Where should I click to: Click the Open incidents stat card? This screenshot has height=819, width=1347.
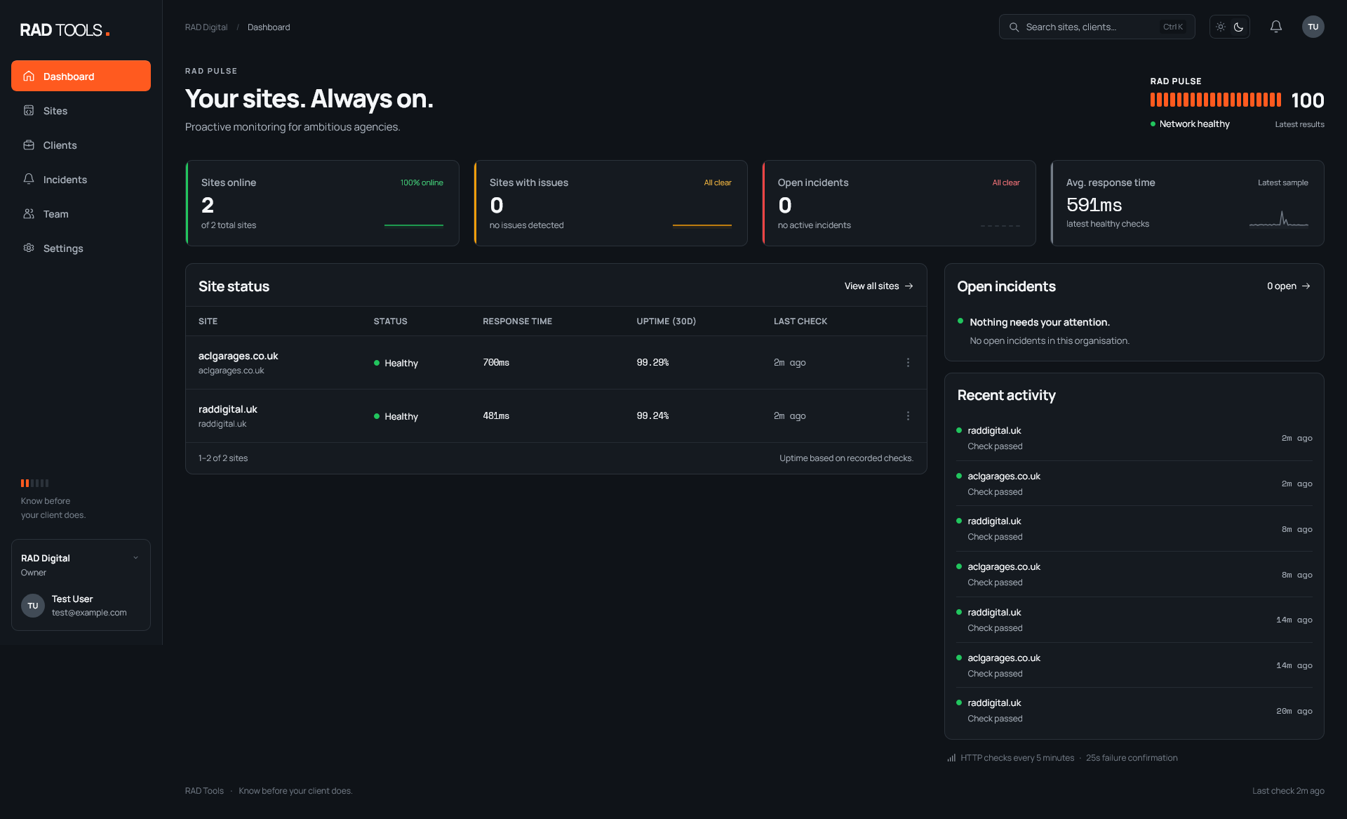point(899,203)
